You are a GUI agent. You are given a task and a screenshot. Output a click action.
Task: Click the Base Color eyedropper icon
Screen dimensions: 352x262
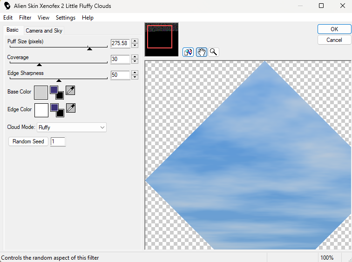tap(70, 90)
